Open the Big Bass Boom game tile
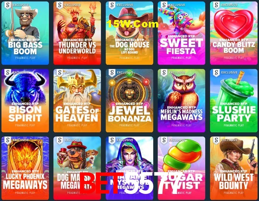Screen dimensions: 259x201 click(x=25, y=33)
